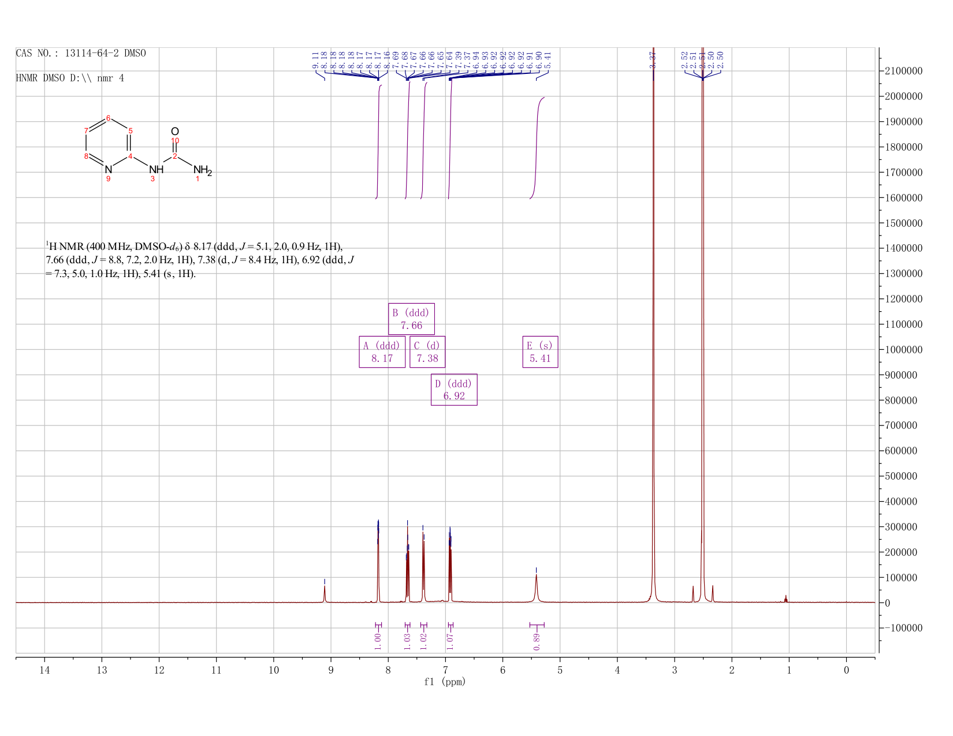The image size is (953, 736).
Task: Click the integral value 1.00 label
Action: click(378, 641)
